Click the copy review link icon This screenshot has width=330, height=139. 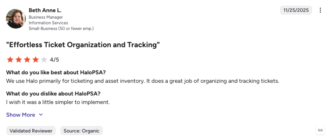[x=320, y=130]
